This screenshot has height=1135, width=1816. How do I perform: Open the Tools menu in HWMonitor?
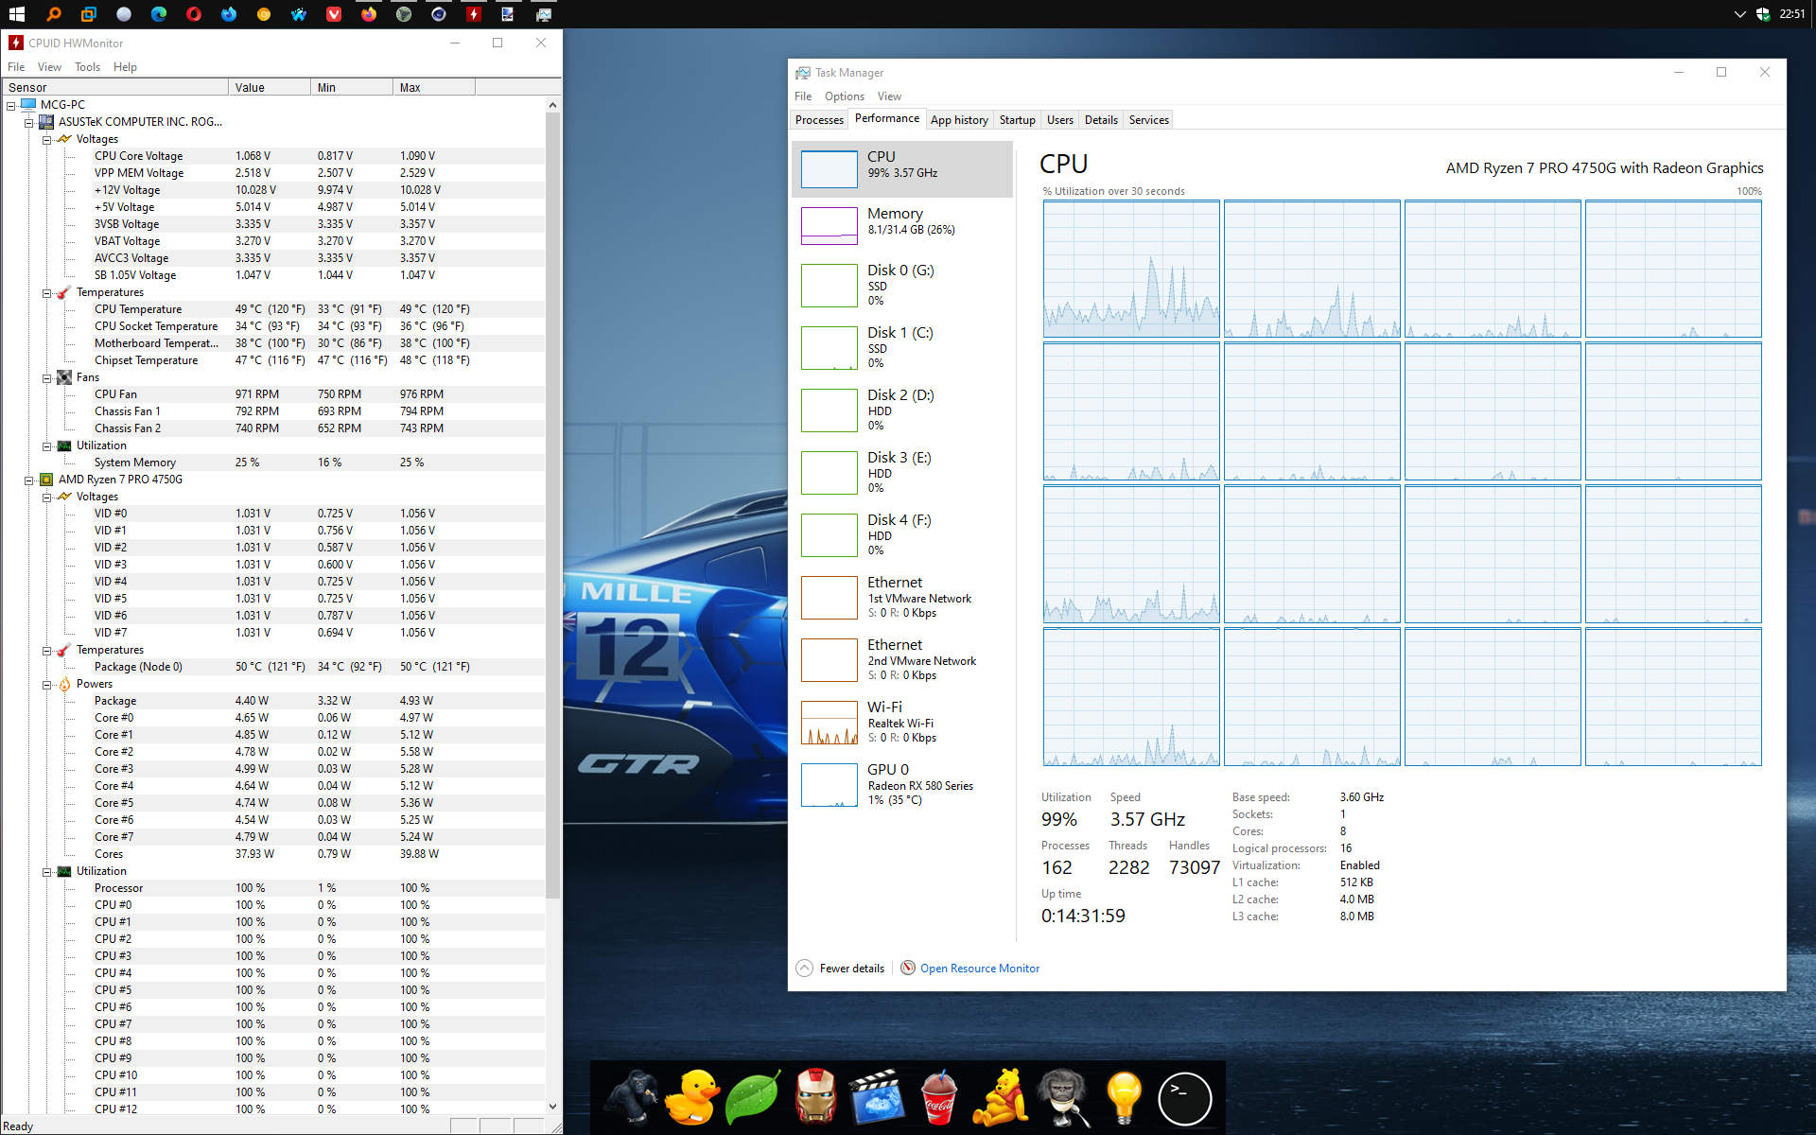click(x=87, y=67)
